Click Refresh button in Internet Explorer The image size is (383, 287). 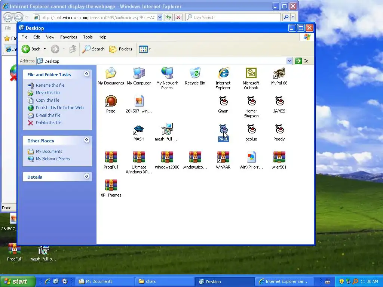pyautogui.click(x=169, y=17)
